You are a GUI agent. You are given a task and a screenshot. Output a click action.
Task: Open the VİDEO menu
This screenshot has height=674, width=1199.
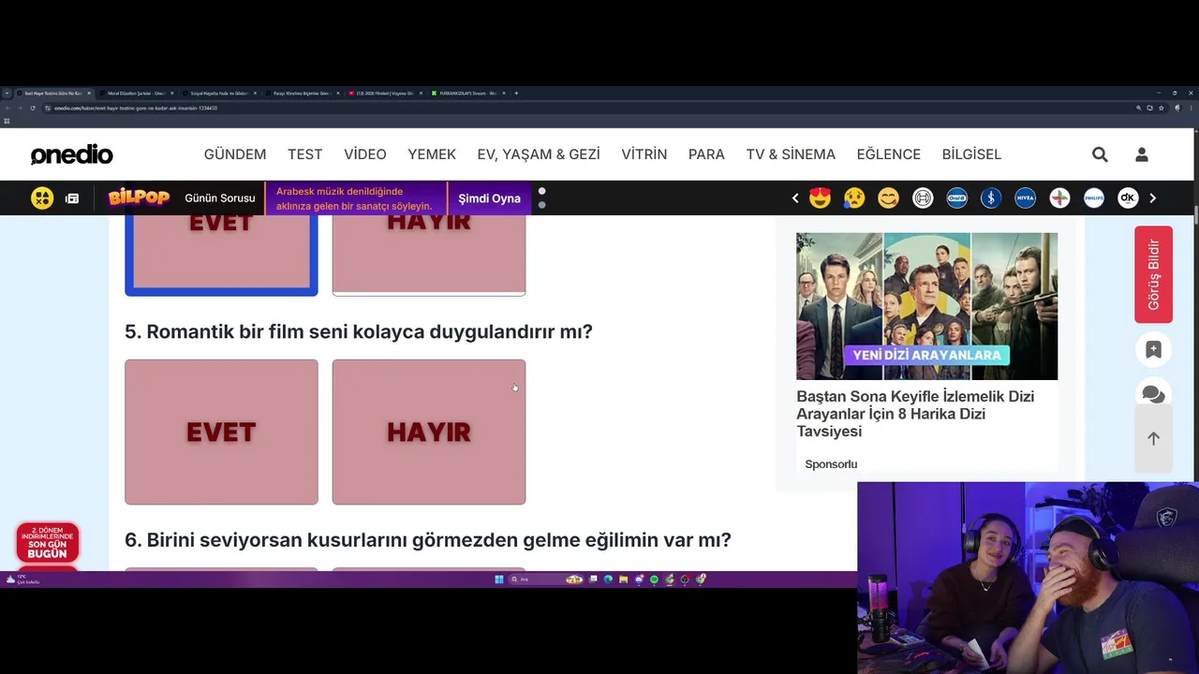[365, 154]
